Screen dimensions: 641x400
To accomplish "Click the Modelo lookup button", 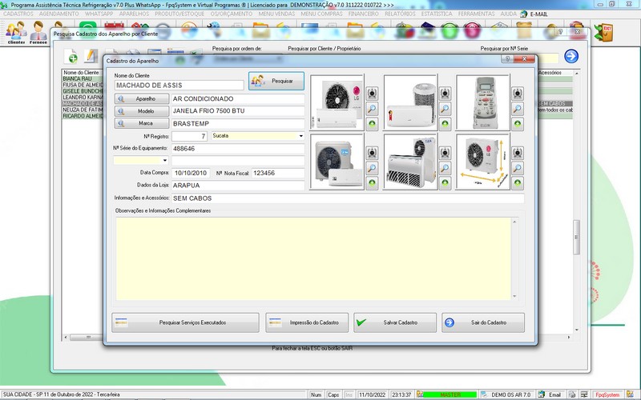I will (x=141, y=111).
